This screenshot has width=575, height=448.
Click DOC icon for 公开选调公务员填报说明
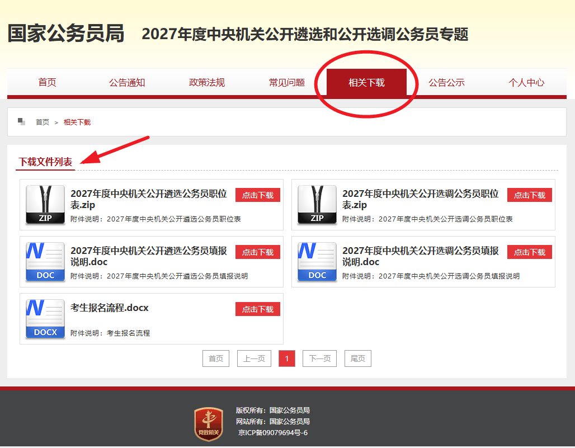coord(317,262)
